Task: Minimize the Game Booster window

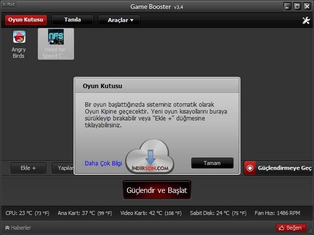Action: click(288, 6)
